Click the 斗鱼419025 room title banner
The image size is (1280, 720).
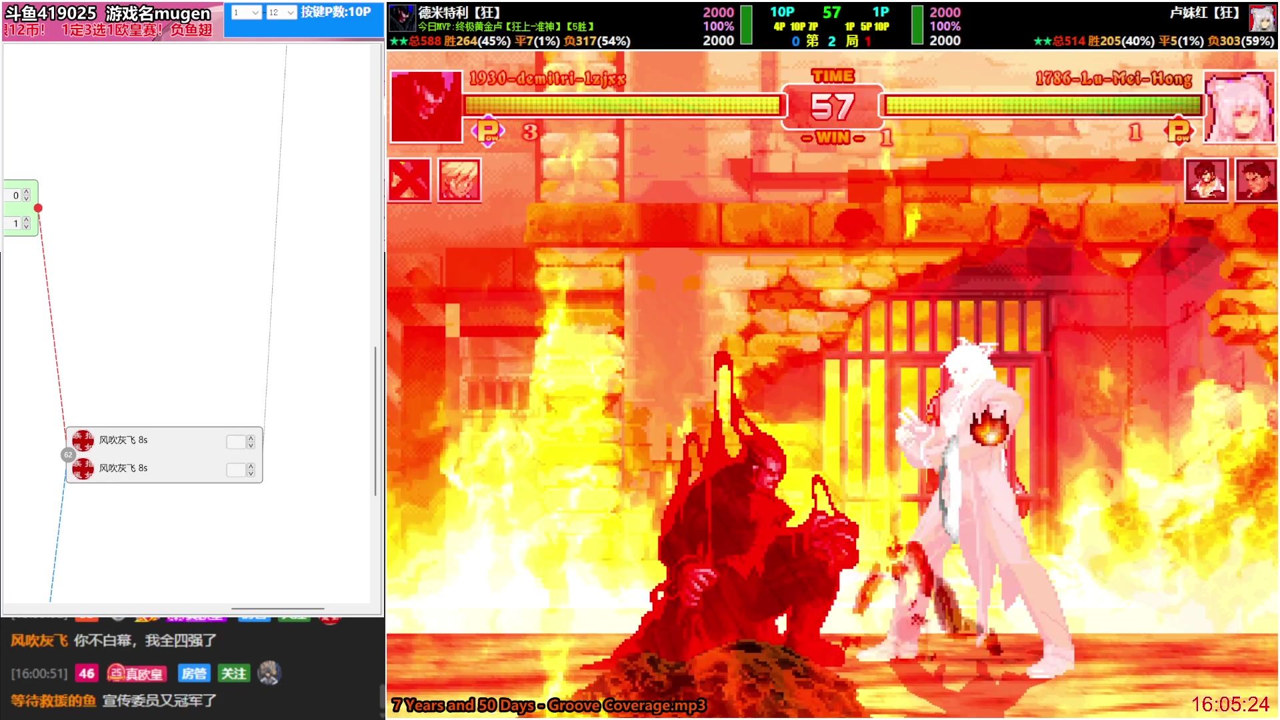pos(108,13)
